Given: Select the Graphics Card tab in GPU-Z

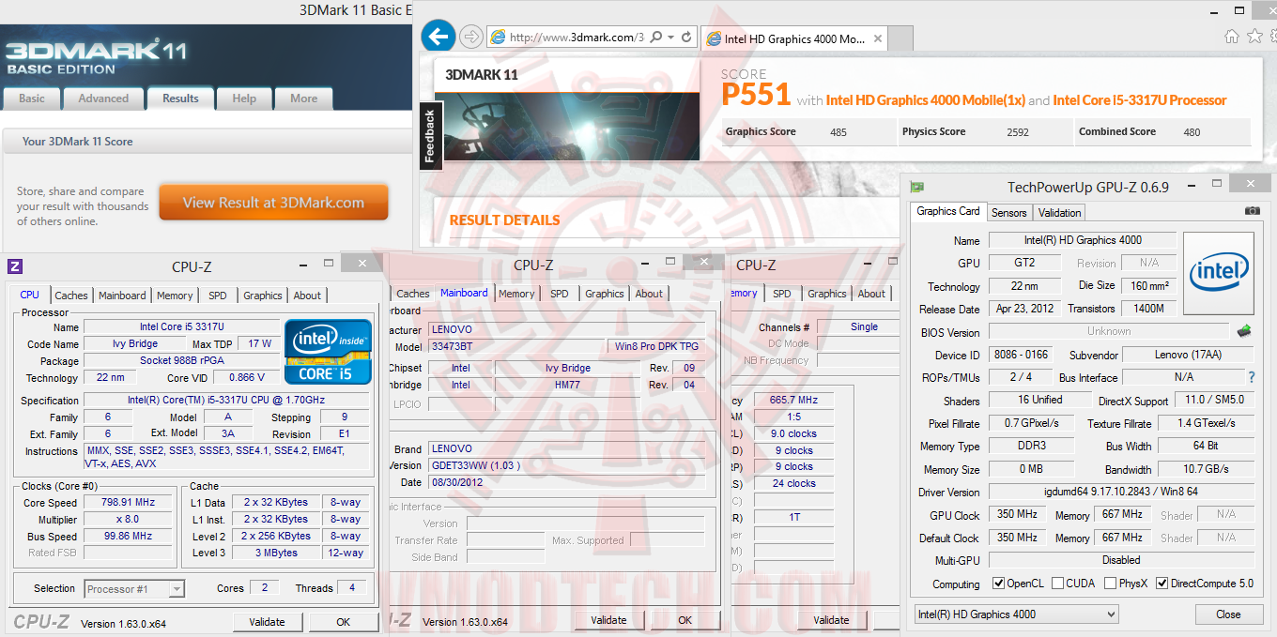Looking at the screenshot, I should [x=948, y=211].
